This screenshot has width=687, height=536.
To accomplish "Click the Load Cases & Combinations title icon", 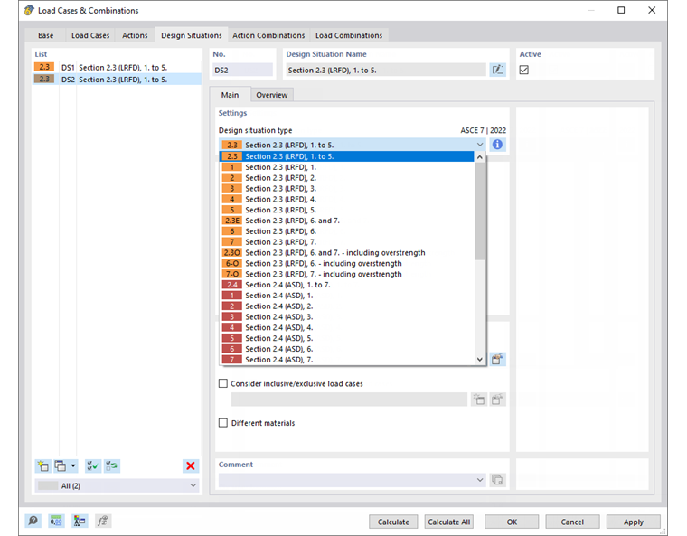I will pos(29,10).
